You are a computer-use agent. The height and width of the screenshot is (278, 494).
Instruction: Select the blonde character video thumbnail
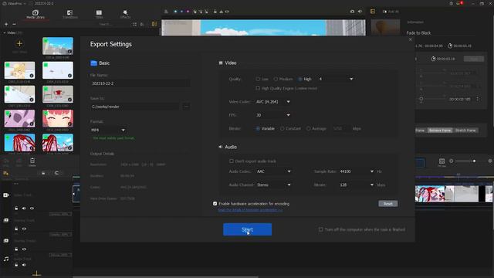pyautogui.click(x=19, y=70)
